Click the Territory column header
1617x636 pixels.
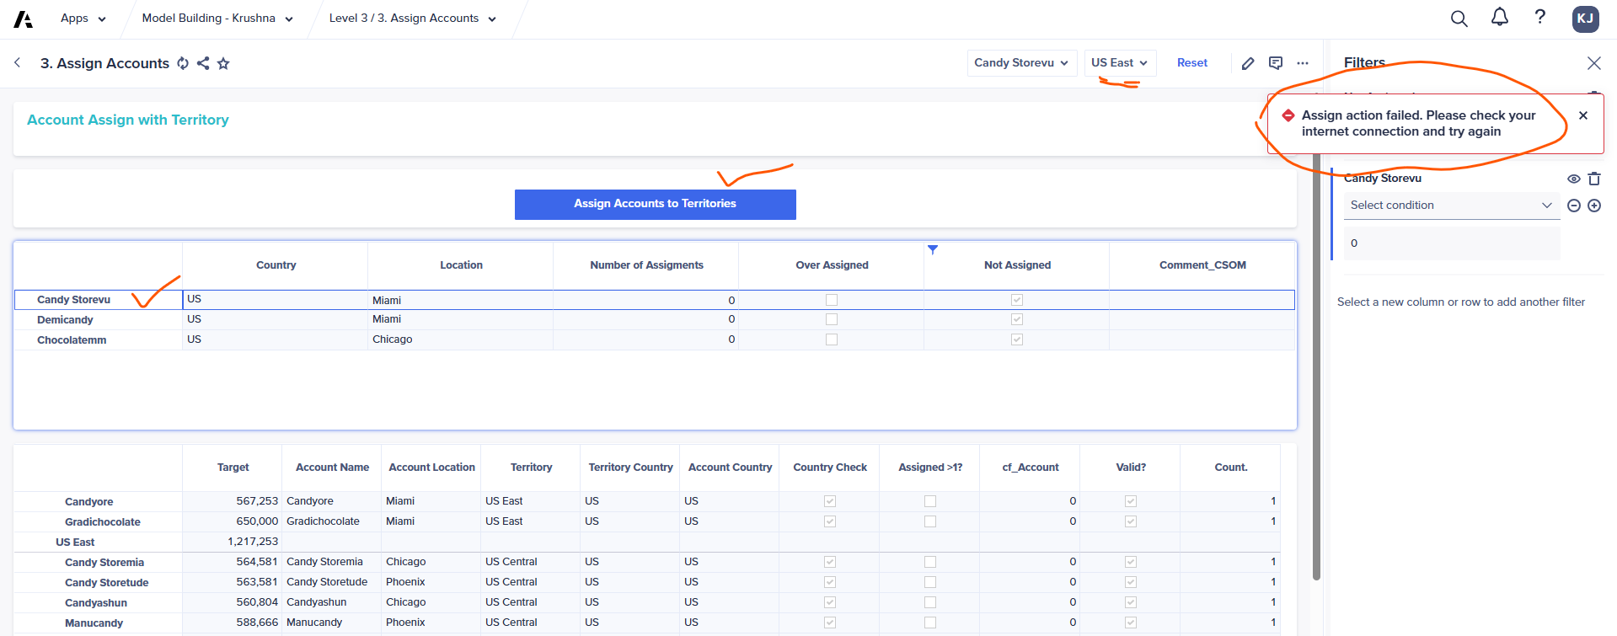pyautogui.click(x=531, y=468)
